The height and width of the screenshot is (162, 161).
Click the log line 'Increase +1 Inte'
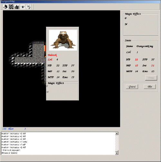click(14, 142)
